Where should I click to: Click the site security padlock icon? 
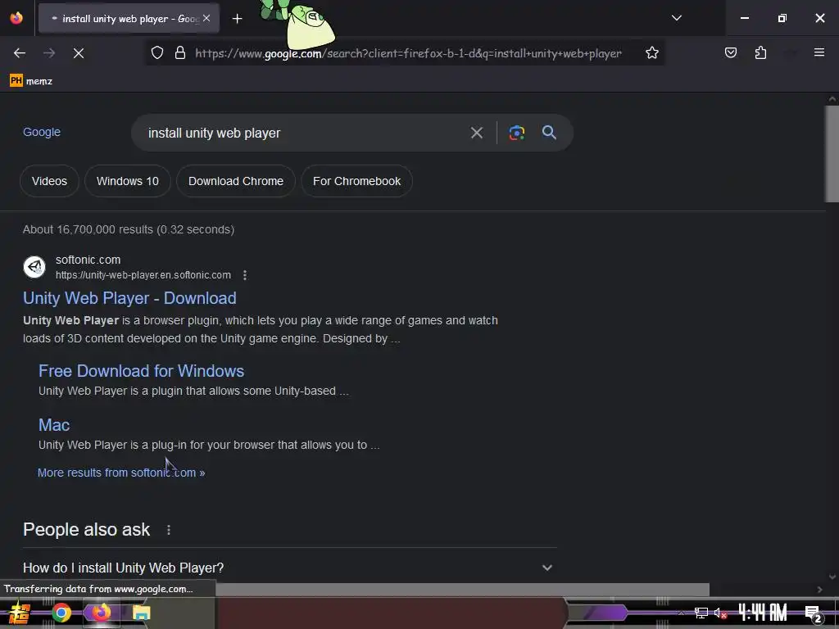pyautogui.click(x=180, y=53)
